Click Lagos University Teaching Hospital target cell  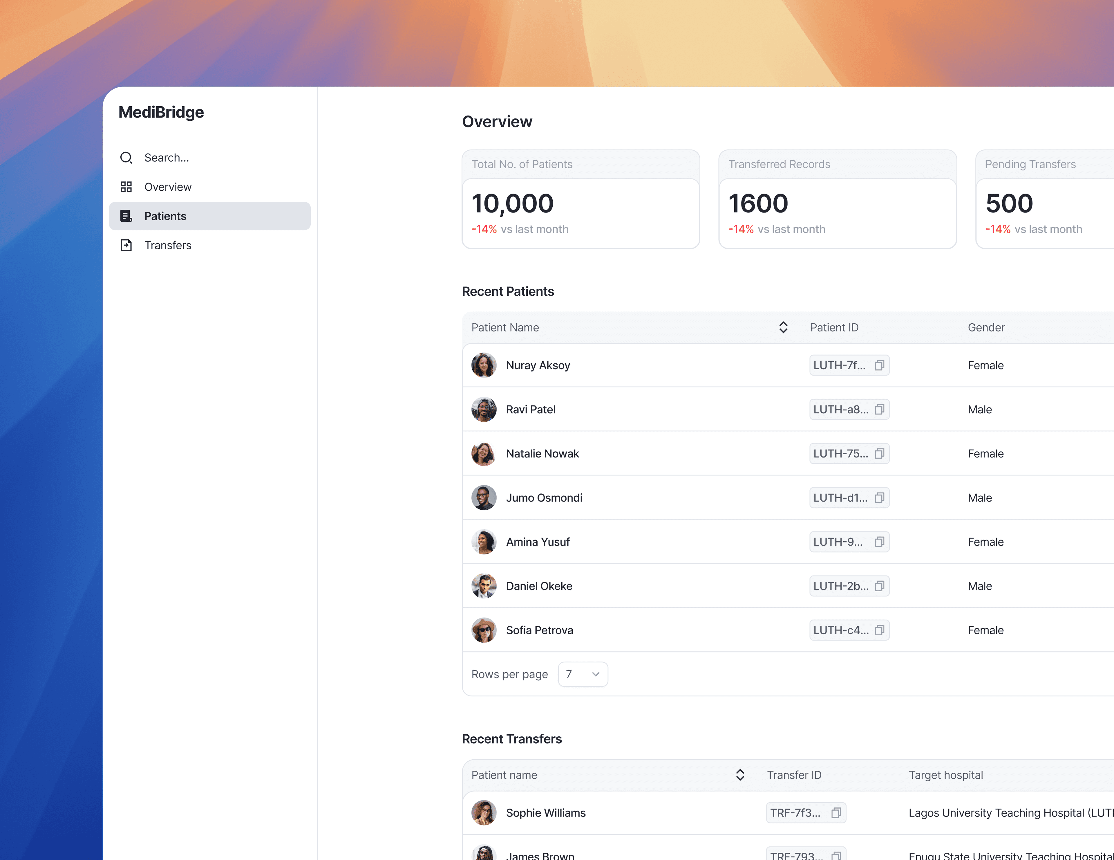(x=1011, y=812)
